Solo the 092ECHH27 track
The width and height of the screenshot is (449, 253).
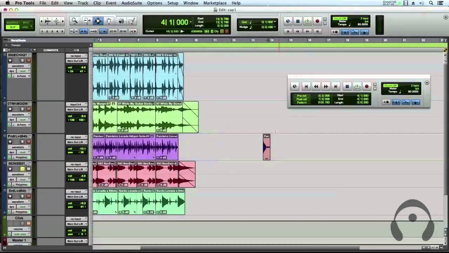pyautogui.click(x=22, y=60)
